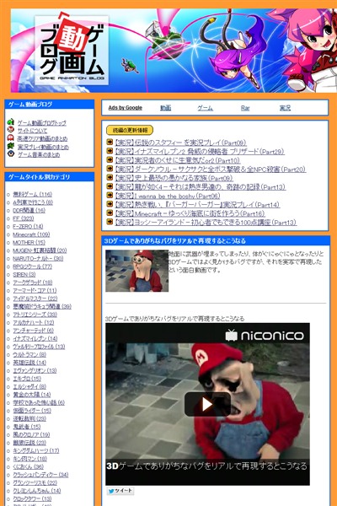Open 伝説のスタフィーを実況プレイ (Part09) link

click(x=180, y=143)
